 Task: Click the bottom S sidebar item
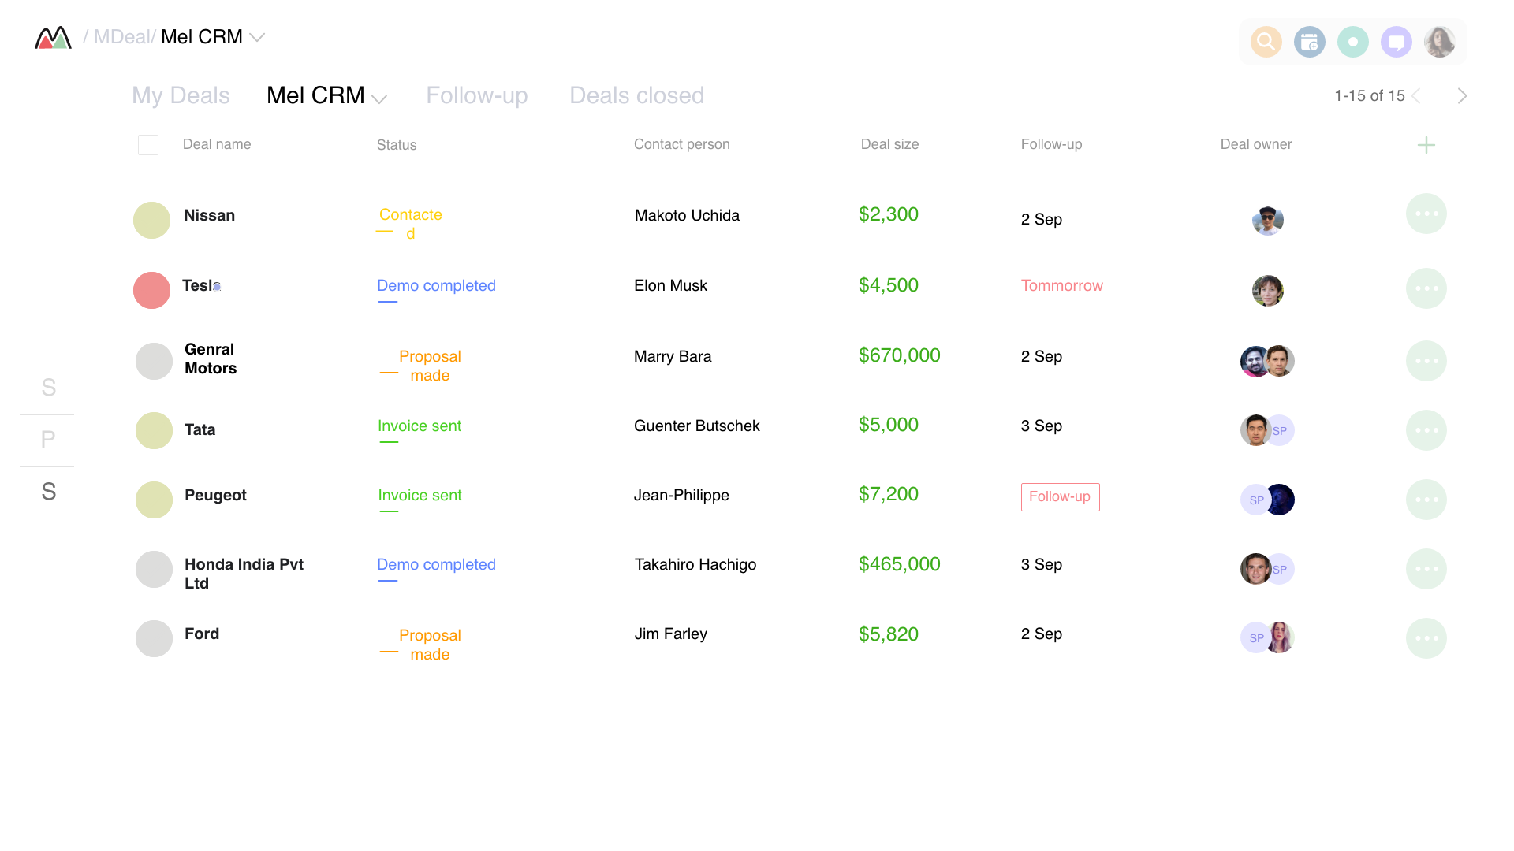[x=48, y=492]
